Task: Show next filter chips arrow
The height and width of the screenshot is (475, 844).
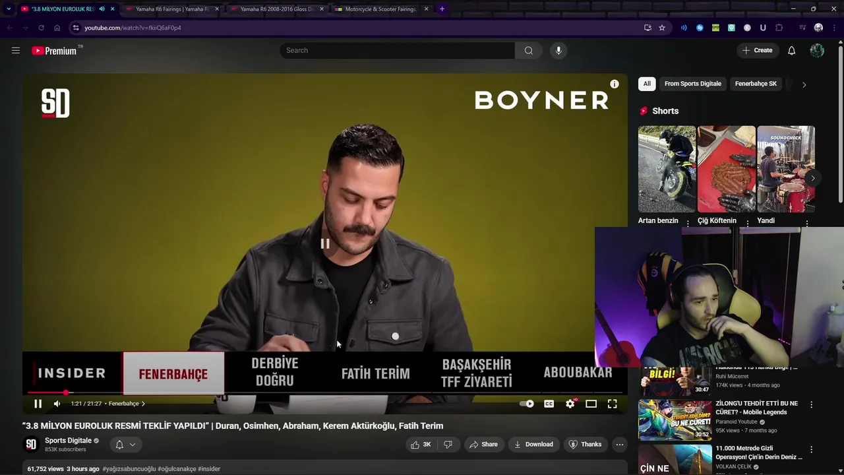Action: click(x=804, y=84)
